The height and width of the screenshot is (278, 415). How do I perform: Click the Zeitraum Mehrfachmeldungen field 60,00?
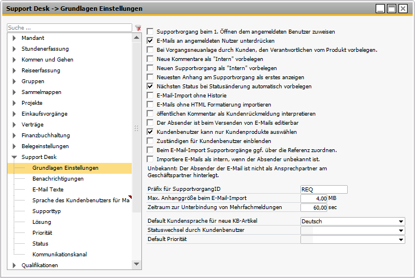click(x=314, y=207)
